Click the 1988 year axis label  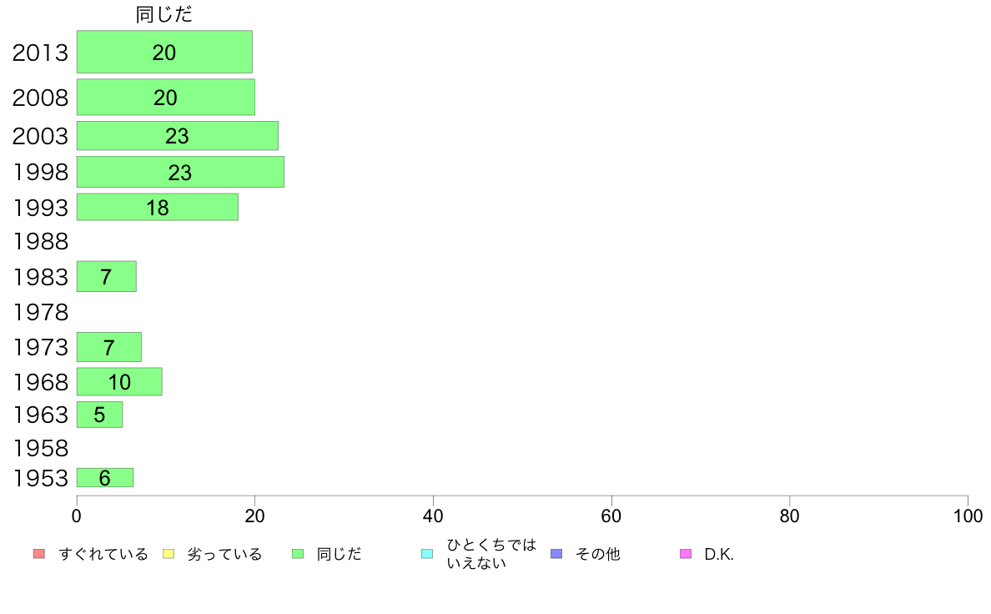click(x=40, y=241)
